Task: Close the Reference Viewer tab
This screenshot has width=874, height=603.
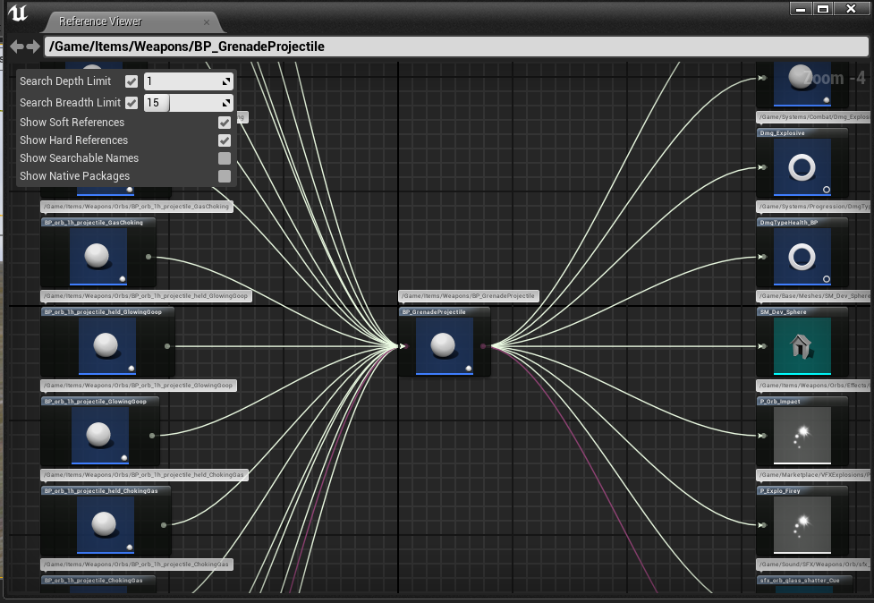Action: click(207, 21)
